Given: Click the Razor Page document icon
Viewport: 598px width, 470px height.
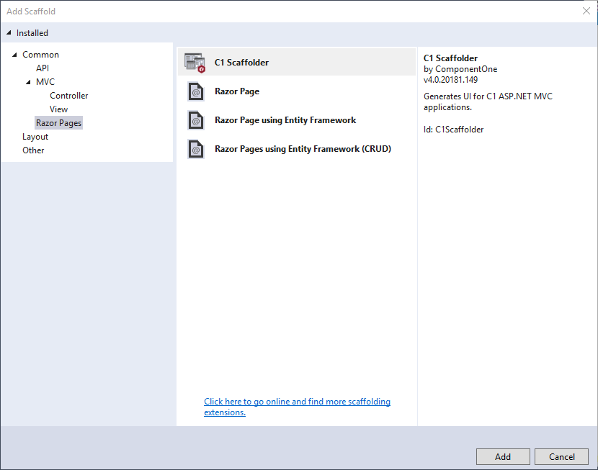Looking at the screenshot, I should pos(196,91).
